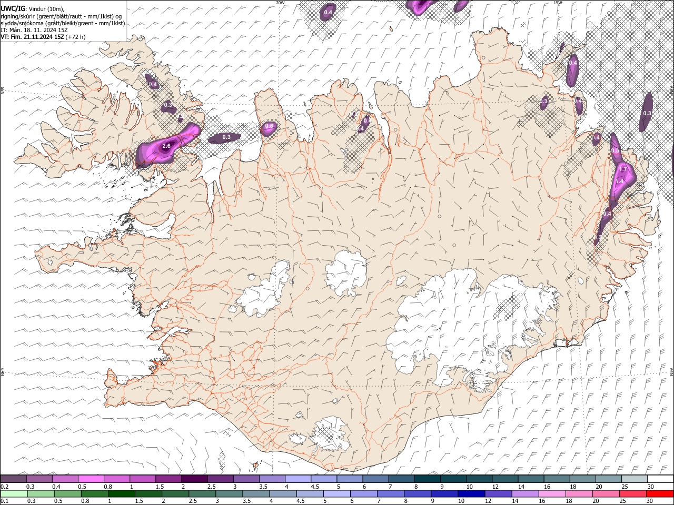
Task: Click the 15W longitude label
Action: 558,3
